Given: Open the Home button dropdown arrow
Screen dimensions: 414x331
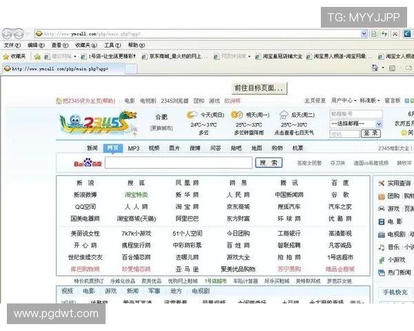Looking at the screenshot, I should pos(383,68).
